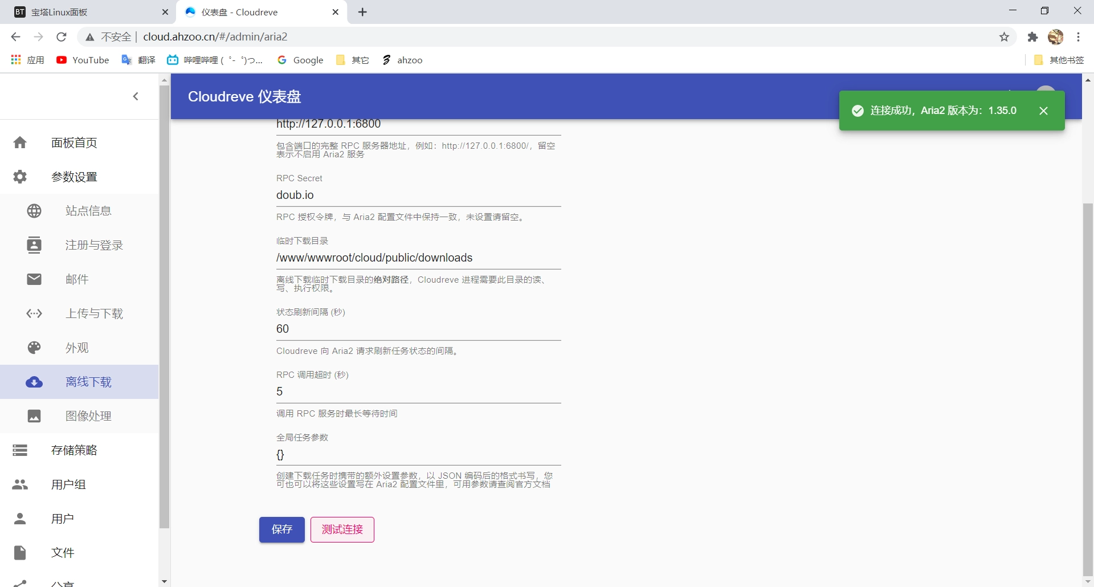Open 上传与下载 settings

[x=34, y=313]
